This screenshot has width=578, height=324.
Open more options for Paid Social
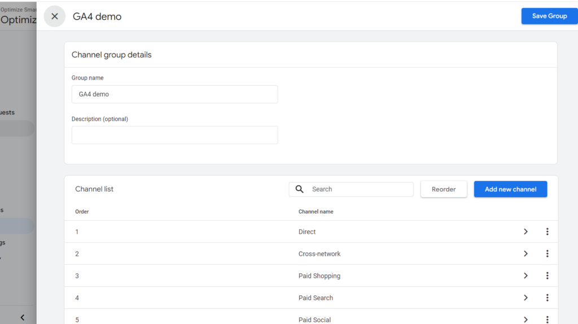pos(548,319)
